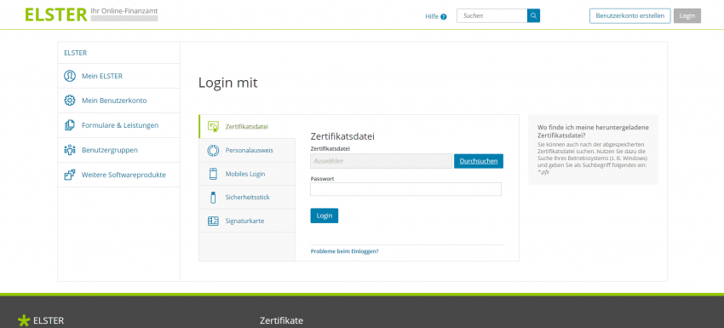Open Formulare & Leistungen menu item
Image resolution: width=724 pixels, height=328 pixels.
pos(118,125)
